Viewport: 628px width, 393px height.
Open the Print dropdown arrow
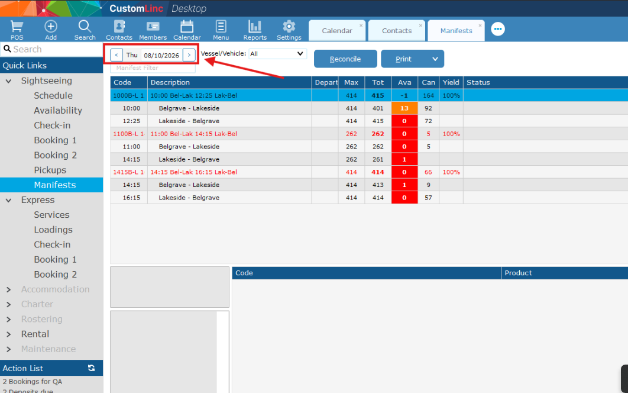(435, 59)
